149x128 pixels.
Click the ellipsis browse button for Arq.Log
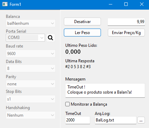pyautogui.click(x=141, y=120)
